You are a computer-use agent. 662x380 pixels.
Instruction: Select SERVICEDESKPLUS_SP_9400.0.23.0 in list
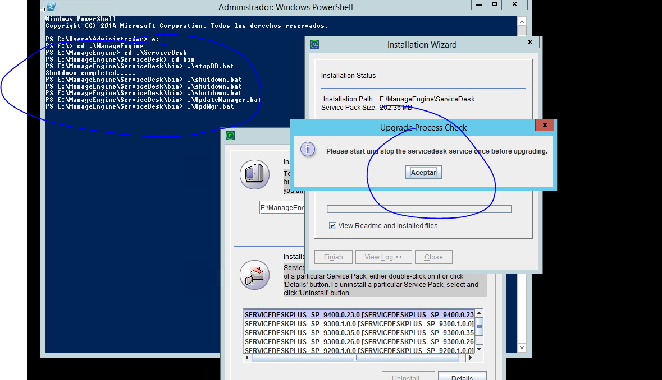359,314
